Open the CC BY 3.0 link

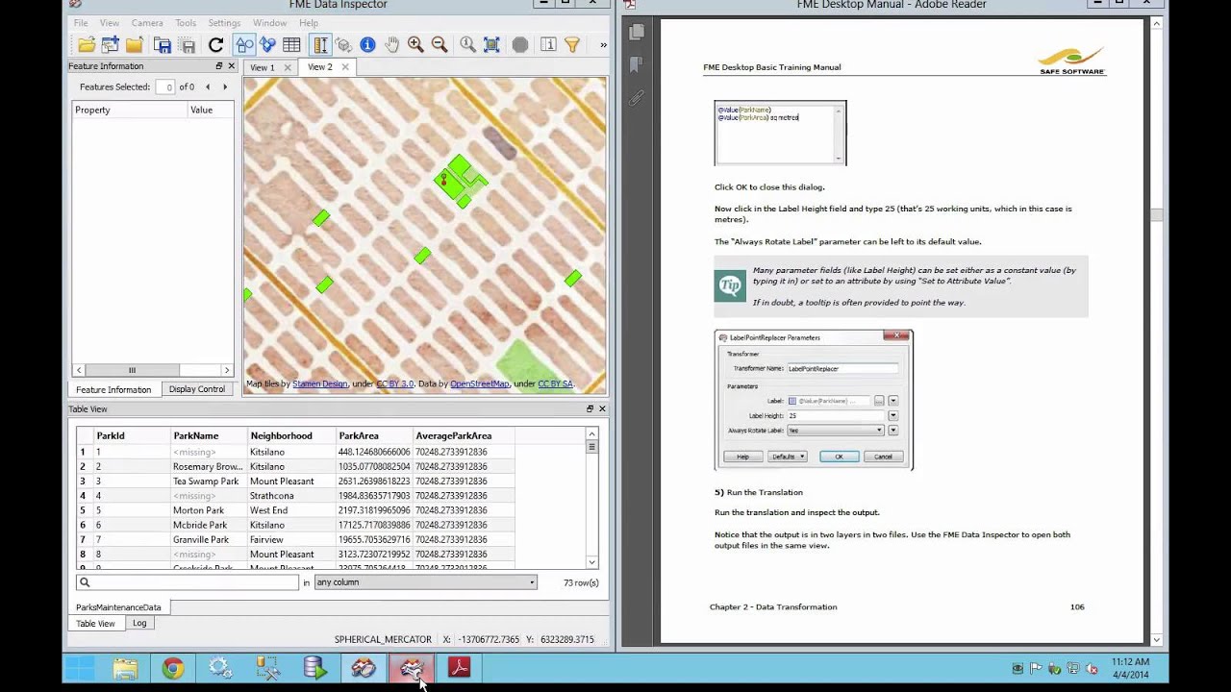pyautogui.click(x=394, y=383)
